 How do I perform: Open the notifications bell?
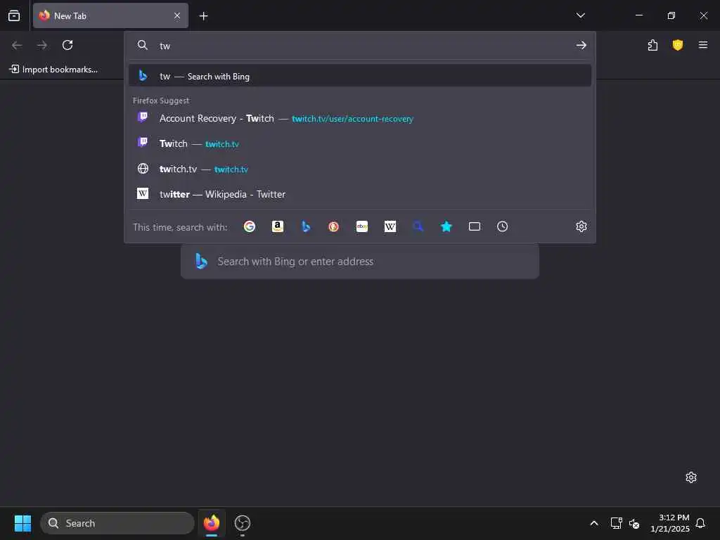click(x=700, y=523)
